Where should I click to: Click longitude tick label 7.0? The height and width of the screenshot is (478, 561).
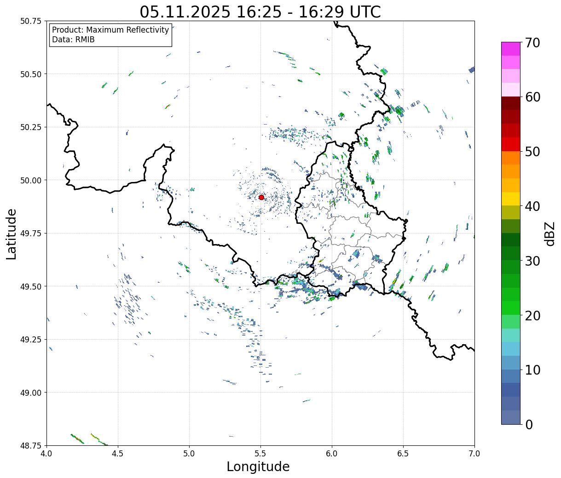(474, 453)
